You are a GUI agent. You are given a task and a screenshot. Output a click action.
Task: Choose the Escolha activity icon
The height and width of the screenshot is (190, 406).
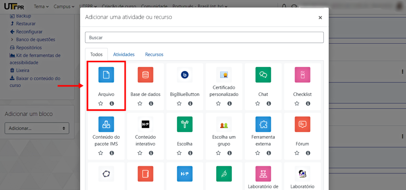pos(185,124)
